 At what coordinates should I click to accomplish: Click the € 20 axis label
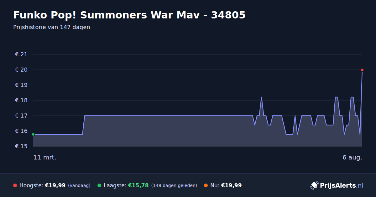21,70
